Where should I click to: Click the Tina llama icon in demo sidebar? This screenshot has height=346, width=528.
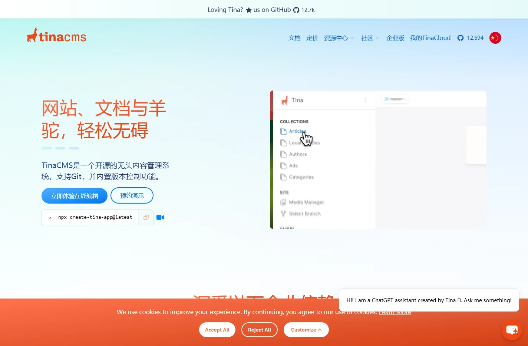click(284, 100)
